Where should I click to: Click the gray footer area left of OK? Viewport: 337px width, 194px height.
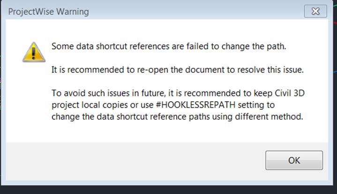(133, 161)
